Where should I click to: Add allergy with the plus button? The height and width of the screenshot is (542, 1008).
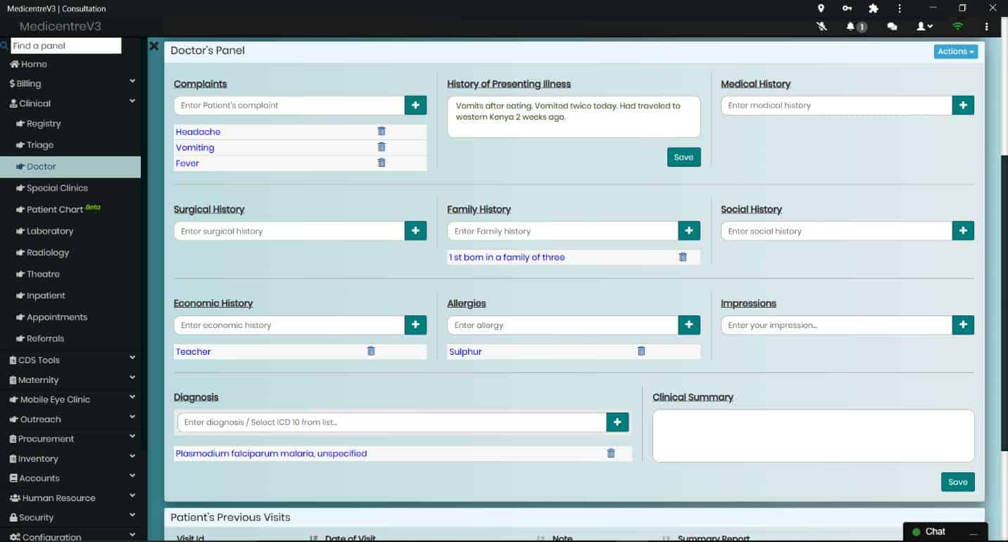(689, 324)
